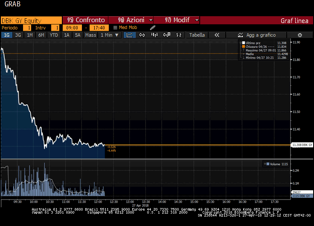Click the pencil edit icon beside Med Mob
Screen dimensions: 314x226
click(153, 27)
